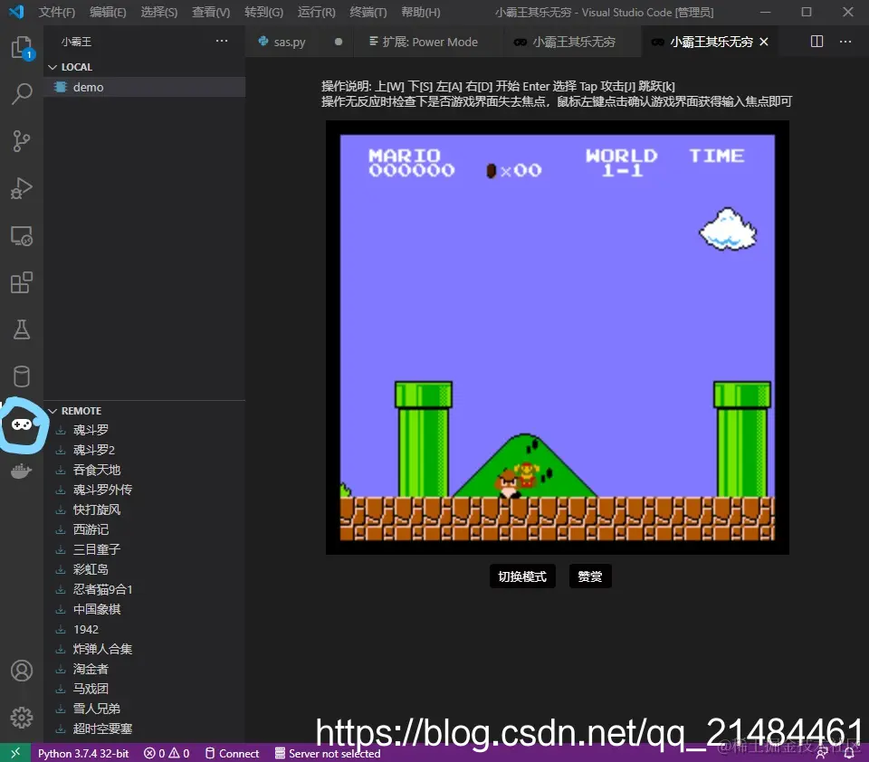Click Python 3.7.4 32-bit interpreter in status bar
Viewport: 869px width, 762px height.
click(83, 753)
